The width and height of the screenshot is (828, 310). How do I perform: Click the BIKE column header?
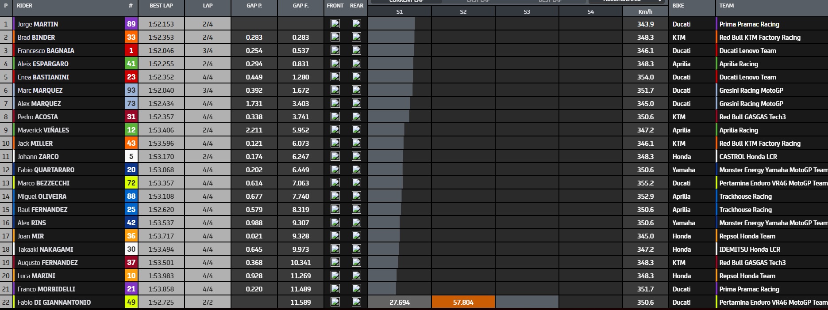click(x=678, y=6)
